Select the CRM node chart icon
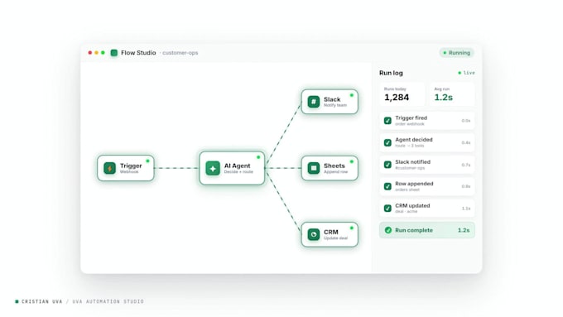Screen dimensions: 563x317 pyautogui.click(x=314, y=234)
